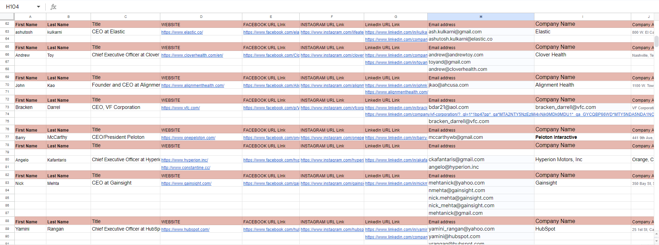Select the first name cell Bracken
Viewport: 659px width, 245px height.
30,107
